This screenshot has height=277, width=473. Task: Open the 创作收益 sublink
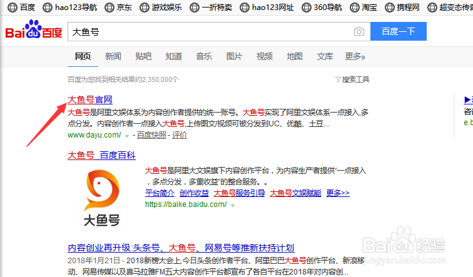[x=194, y=193]
